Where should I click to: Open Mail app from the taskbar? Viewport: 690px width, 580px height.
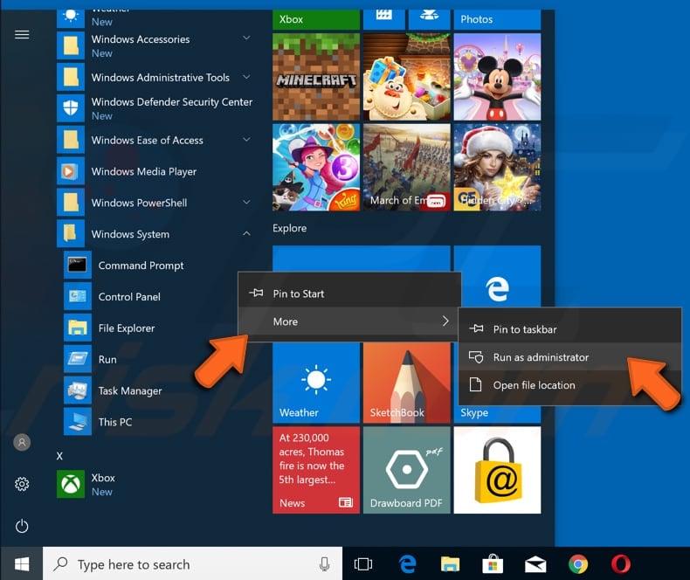[x=535, y=564]
